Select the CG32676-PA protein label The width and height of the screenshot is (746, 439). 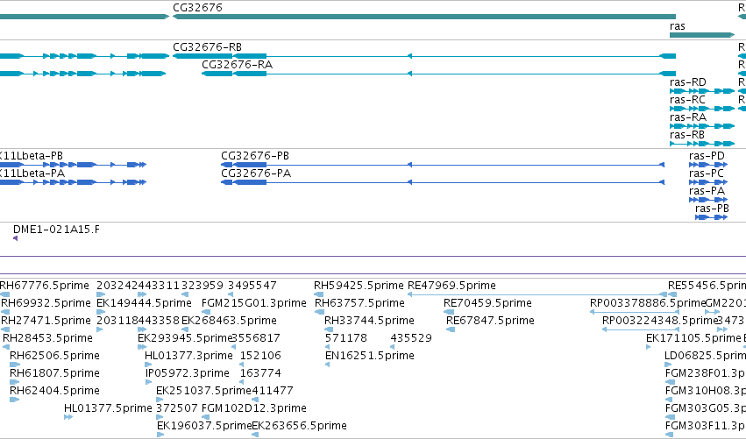pos(256,173)
